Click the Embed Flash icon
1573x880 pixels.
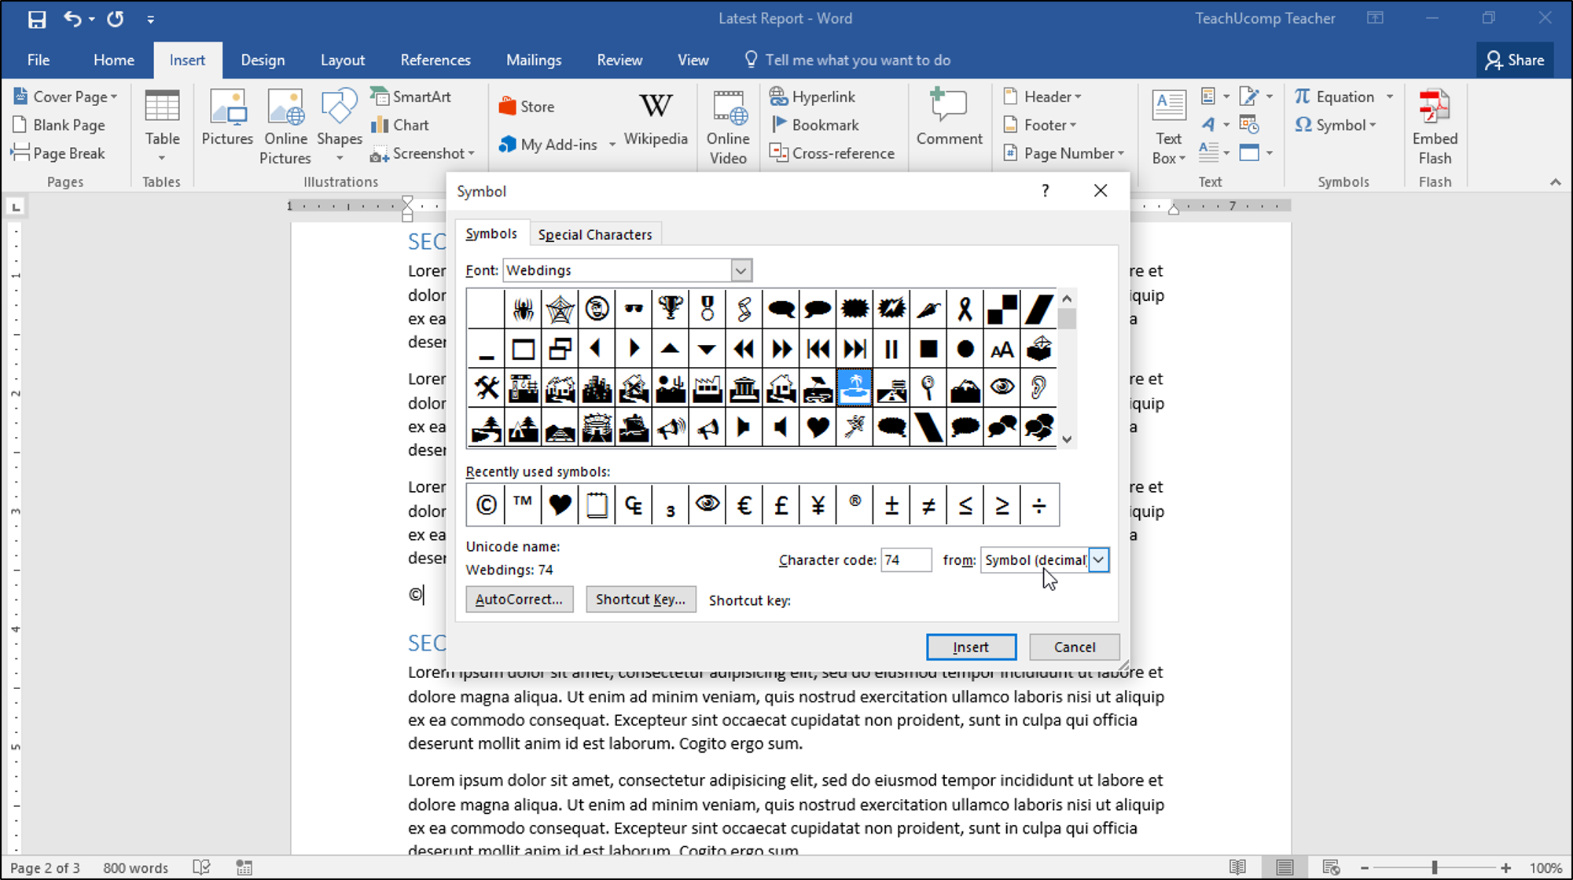(1435, 126)
